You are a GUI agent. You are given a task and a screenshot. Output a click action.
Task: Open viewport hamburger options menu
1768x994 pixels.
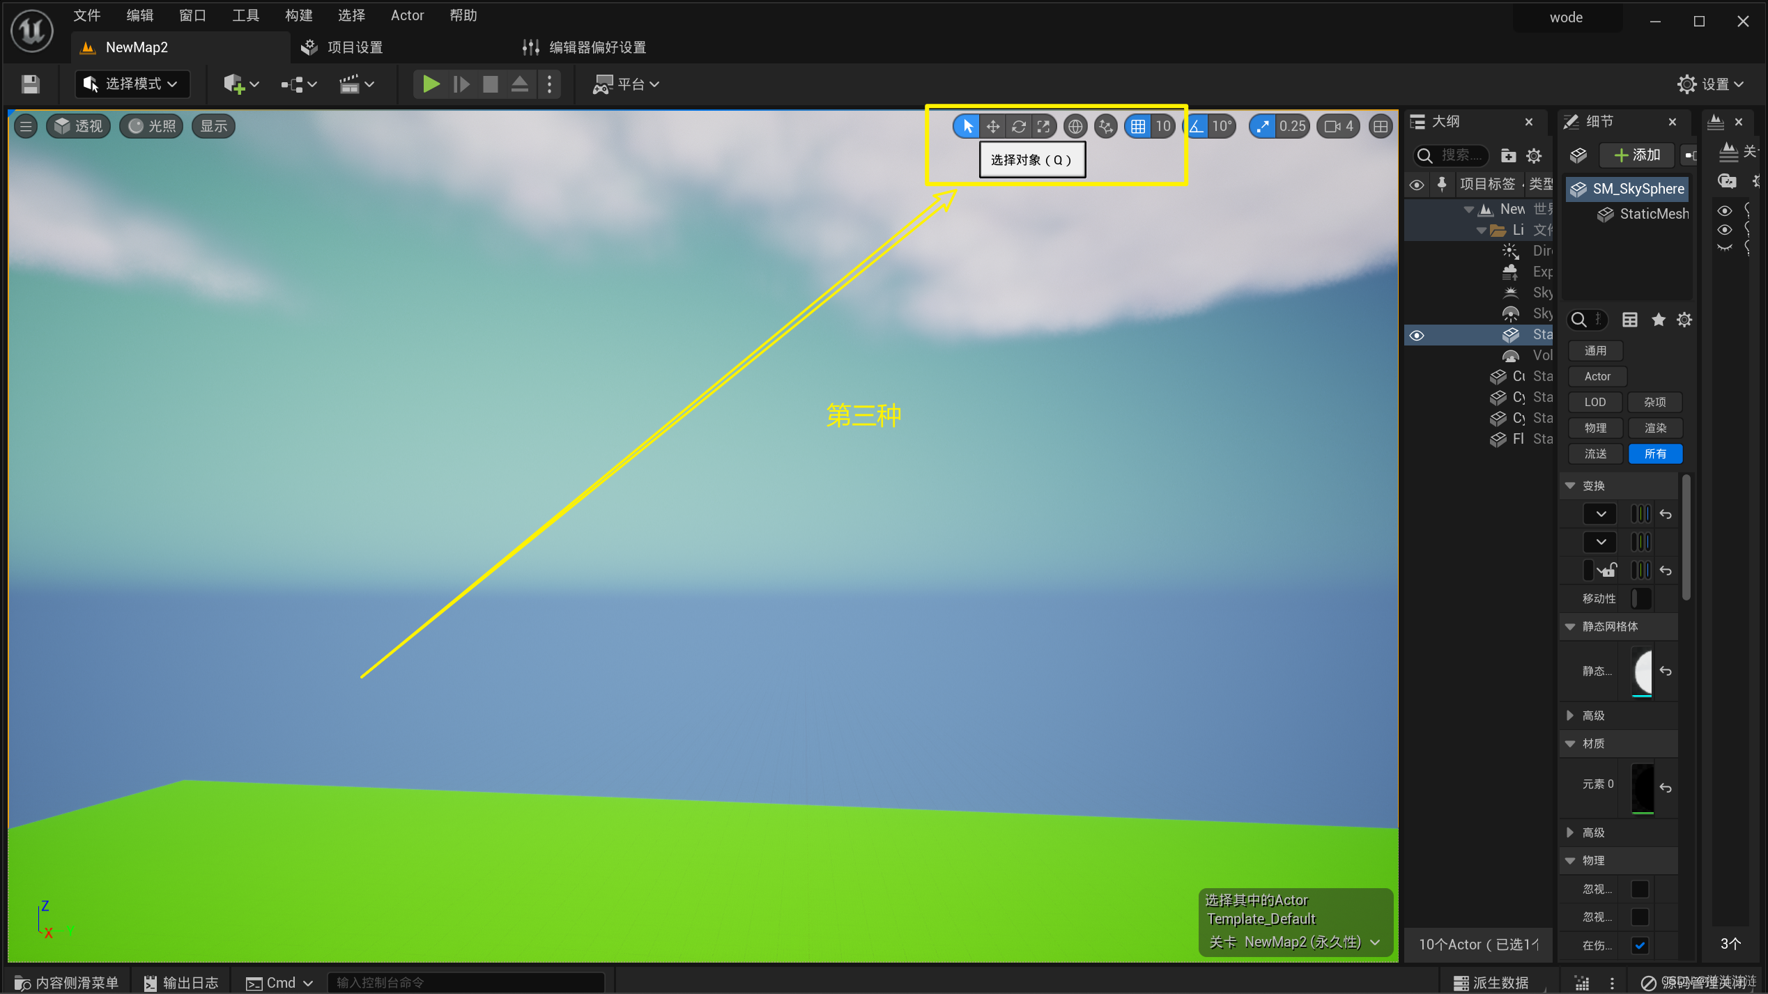pyautogui.click(x=26, y=126)
